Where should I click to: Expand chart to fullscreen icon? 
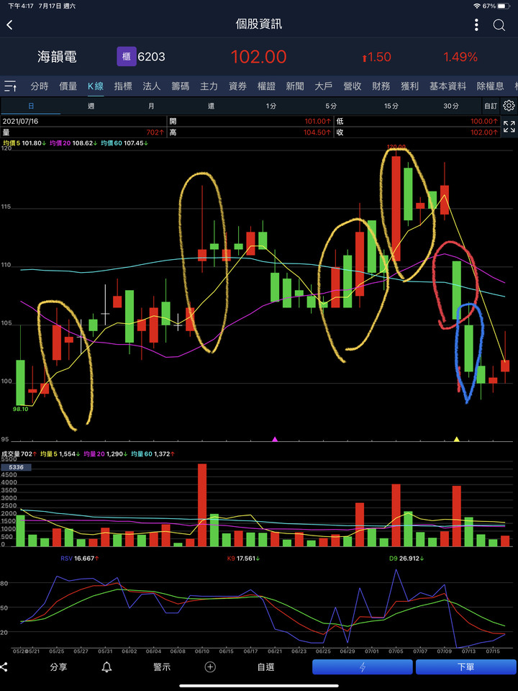pos(509,127)
